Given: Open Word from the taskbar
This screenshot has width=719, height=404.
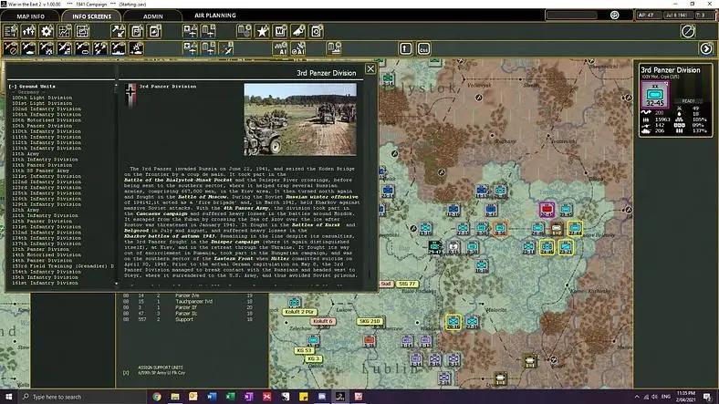Looking at the screenshot, I should pos(212,397).
